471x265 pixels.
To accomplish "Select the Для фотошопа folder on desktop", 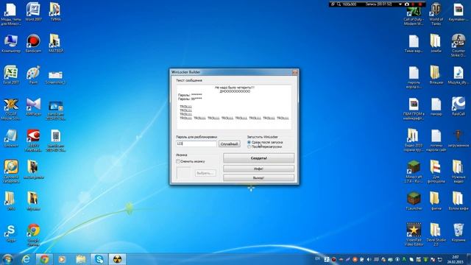I will click(x=436, y=172).
